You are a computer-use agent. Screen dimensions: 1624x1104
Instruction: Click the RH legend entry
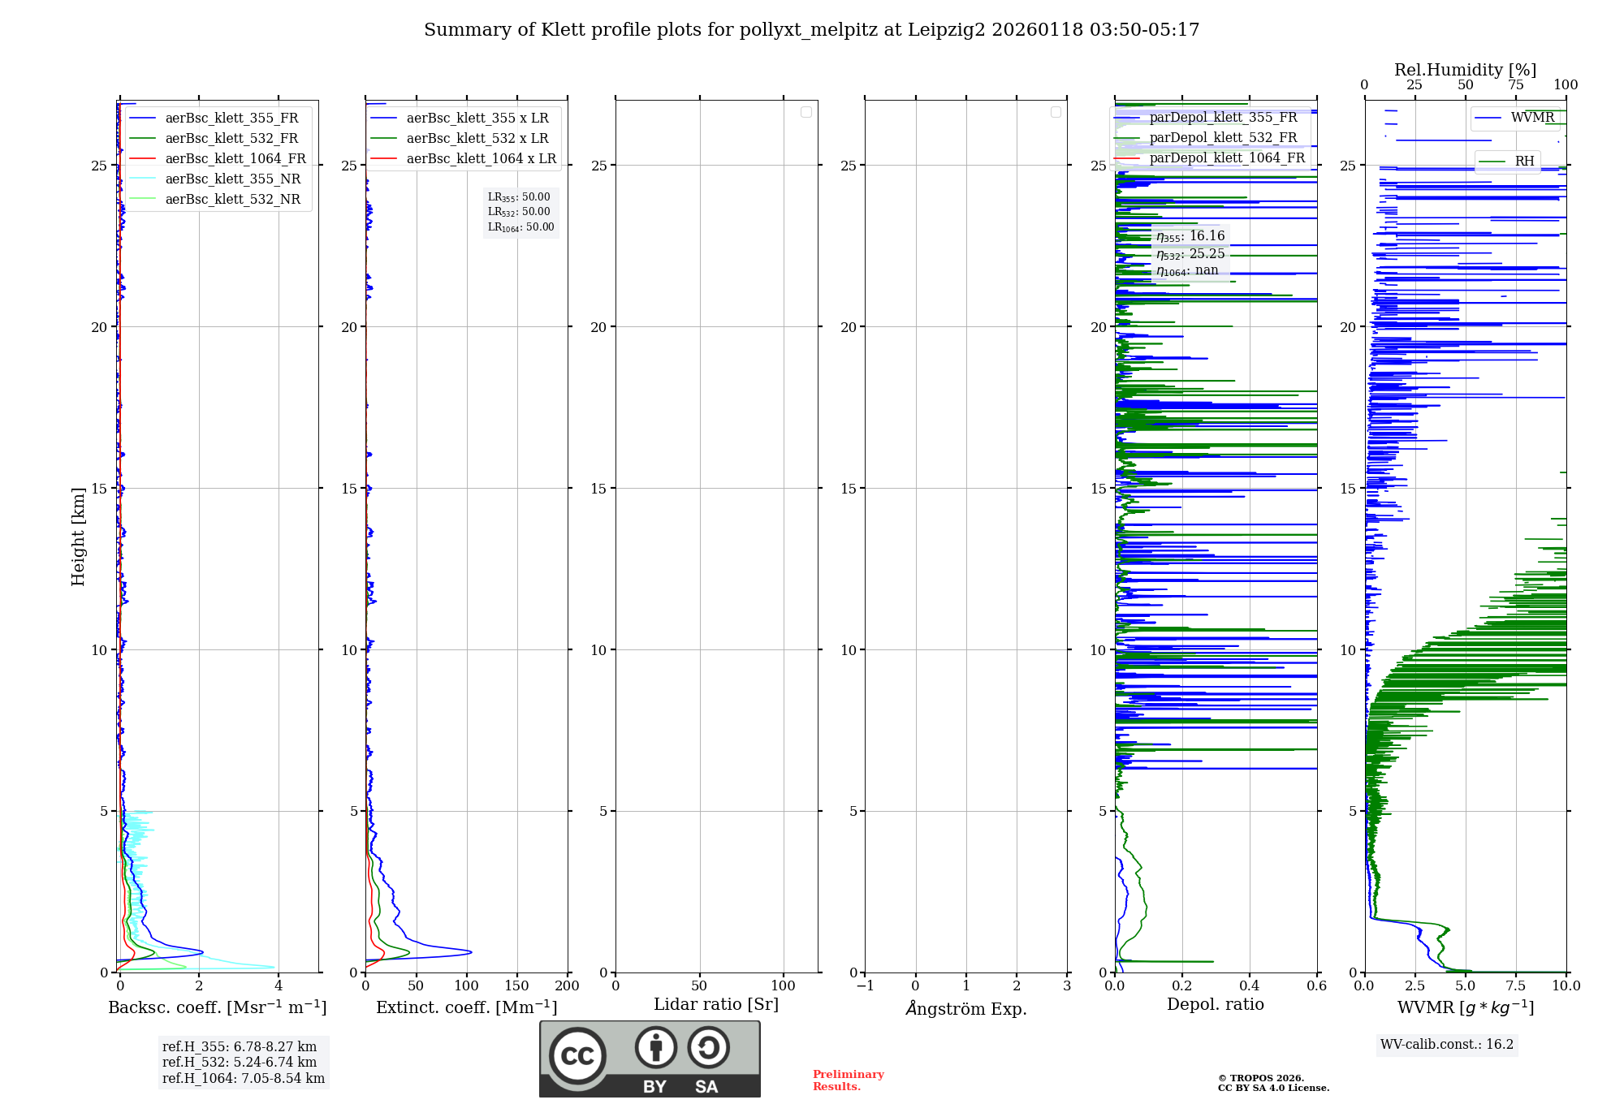1523,161
